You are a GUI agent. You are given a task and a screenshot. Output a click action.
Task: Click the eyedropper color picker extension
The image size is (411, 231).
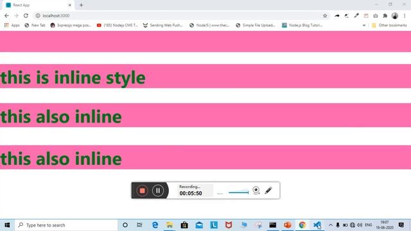coord(356,15)
